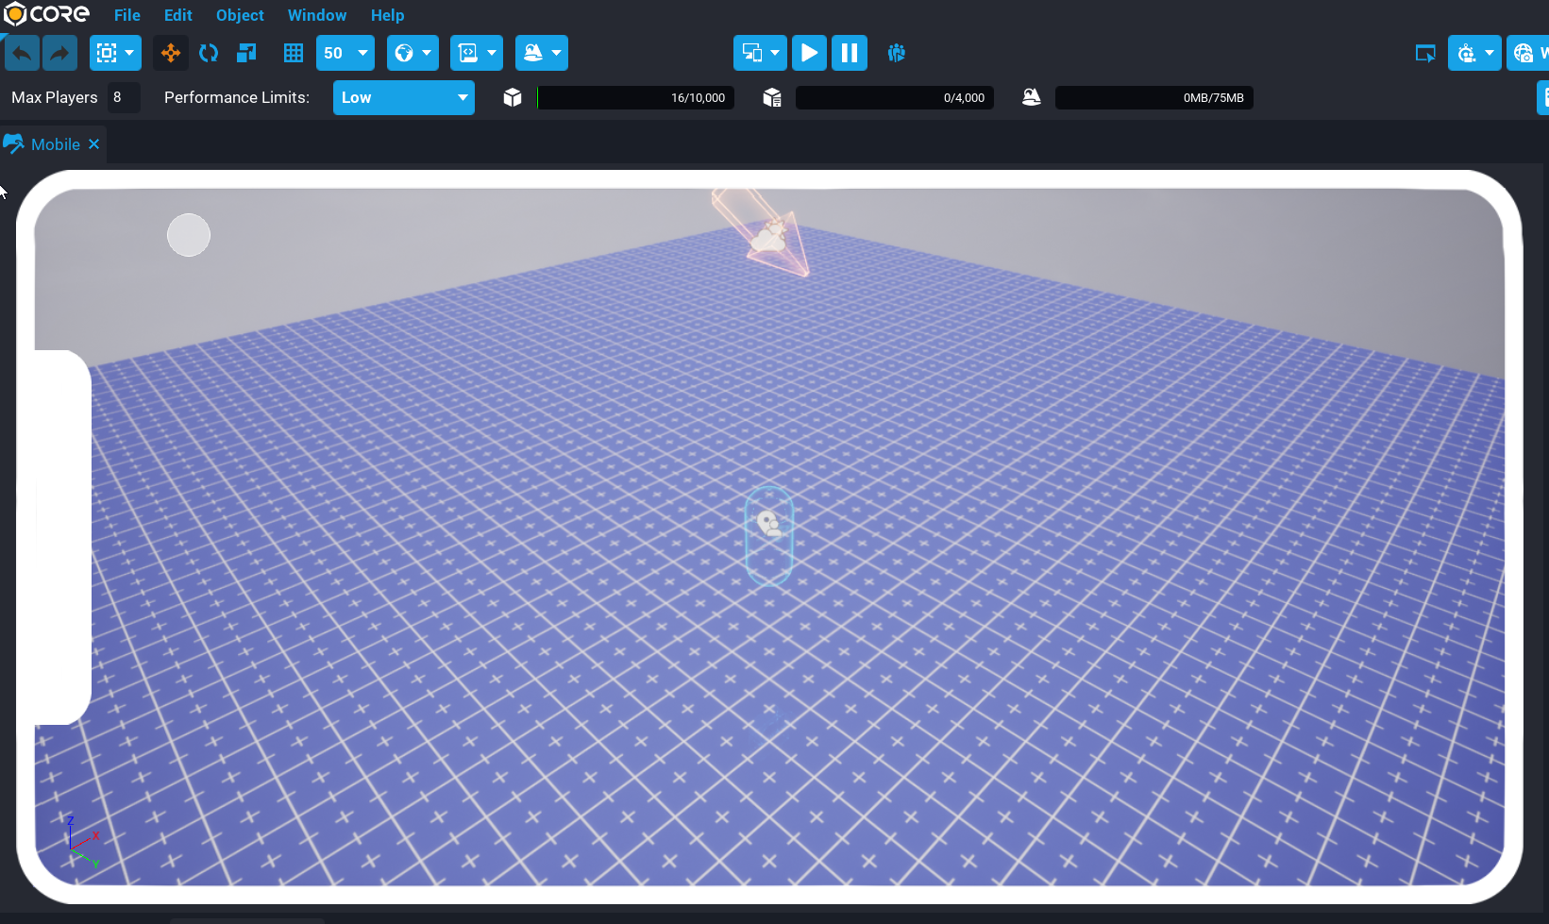This screenshot has width=1549, height=924.
Task: Open the Window menu
Action: point(316,15)
